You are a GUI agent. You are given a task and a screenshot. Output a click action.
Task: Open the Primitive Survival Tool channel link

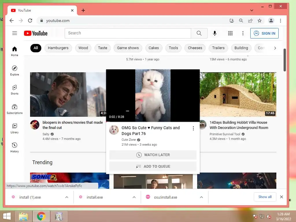tap(225, 134)
